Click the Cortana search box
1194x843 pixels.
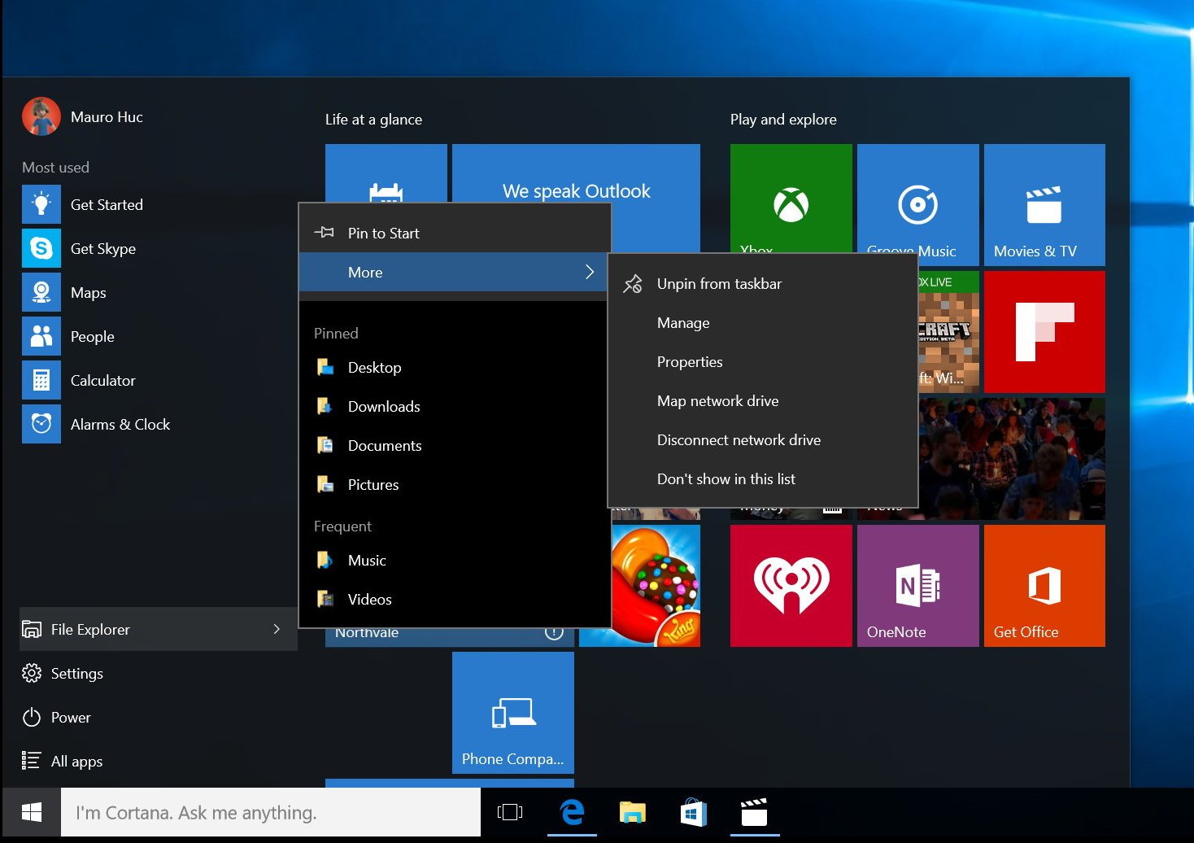click(x=271, y=812)
